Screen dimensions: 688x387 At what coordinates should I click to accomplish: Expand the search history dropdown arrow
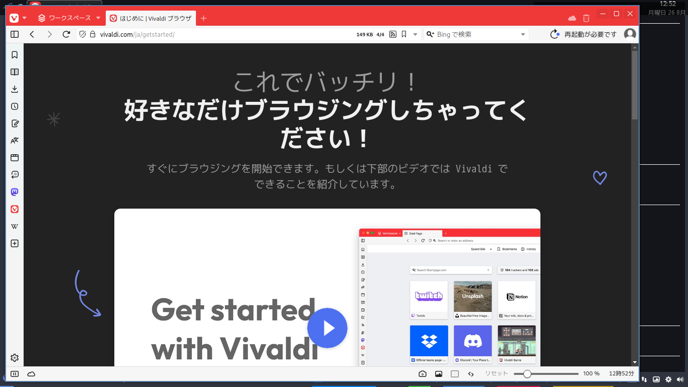pyautogui.click(x=523, y=34)
